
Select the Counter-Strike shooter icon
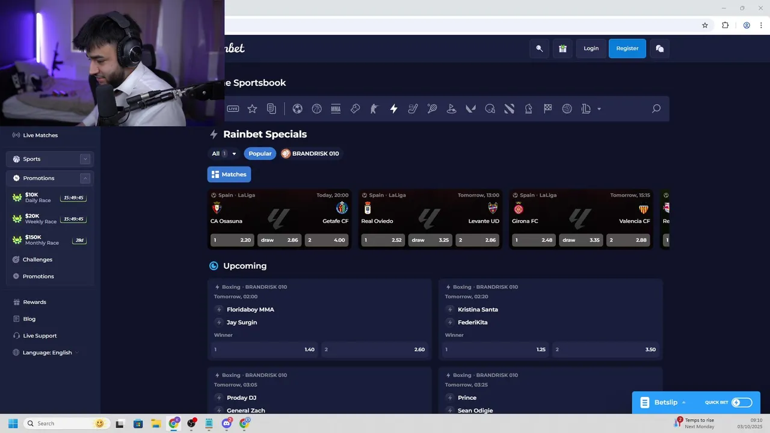(374, 109)
